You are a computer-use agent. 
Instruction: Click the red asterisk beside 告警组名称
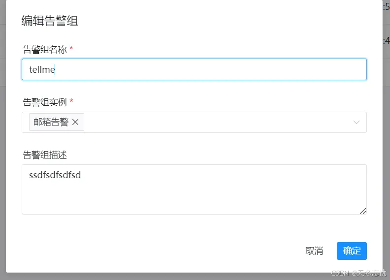(71, 49)
